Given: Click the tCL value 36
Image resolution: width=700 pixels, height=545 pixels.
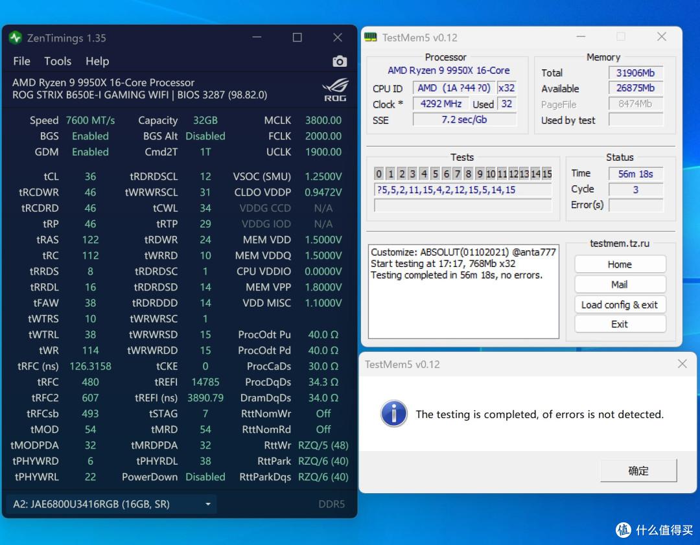Looking at the screenshot, I should [x=90, y=176].
